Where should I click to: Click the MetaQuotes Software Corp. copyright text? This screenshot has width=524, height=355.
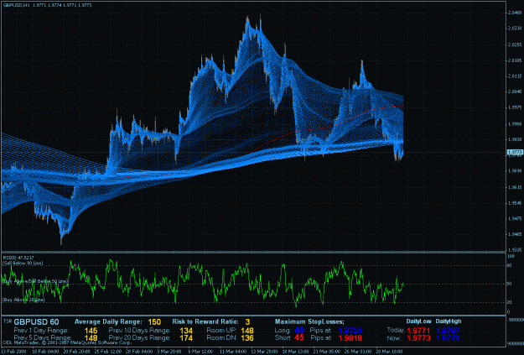pyautogui.click(x=67, y=343)
